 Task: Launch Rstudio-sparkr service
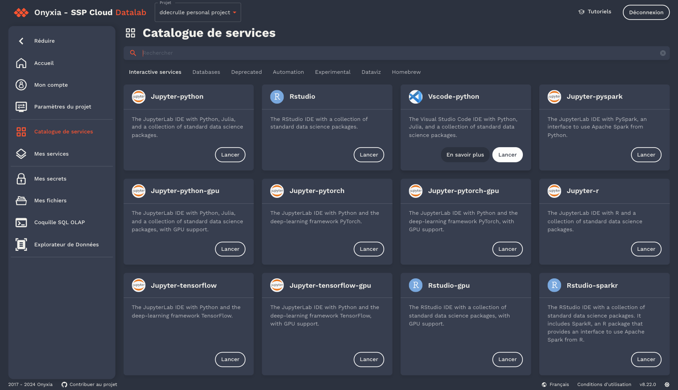click(646, 359)
